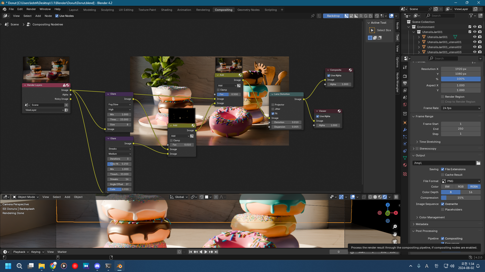This screenshot has width=485, height=272.
Task: Open the Particles properties tab icon
Action: point(405,137)
